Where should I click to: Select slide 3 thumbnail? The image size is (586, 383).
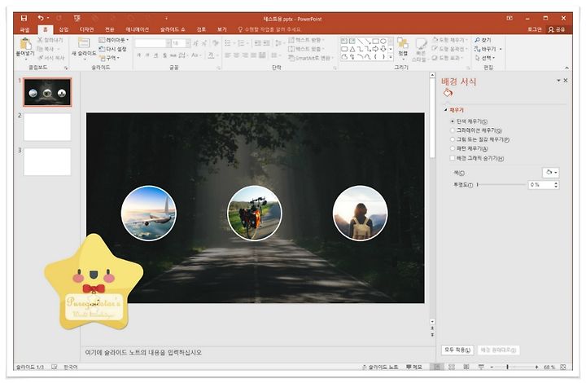(x=47, y=161)
